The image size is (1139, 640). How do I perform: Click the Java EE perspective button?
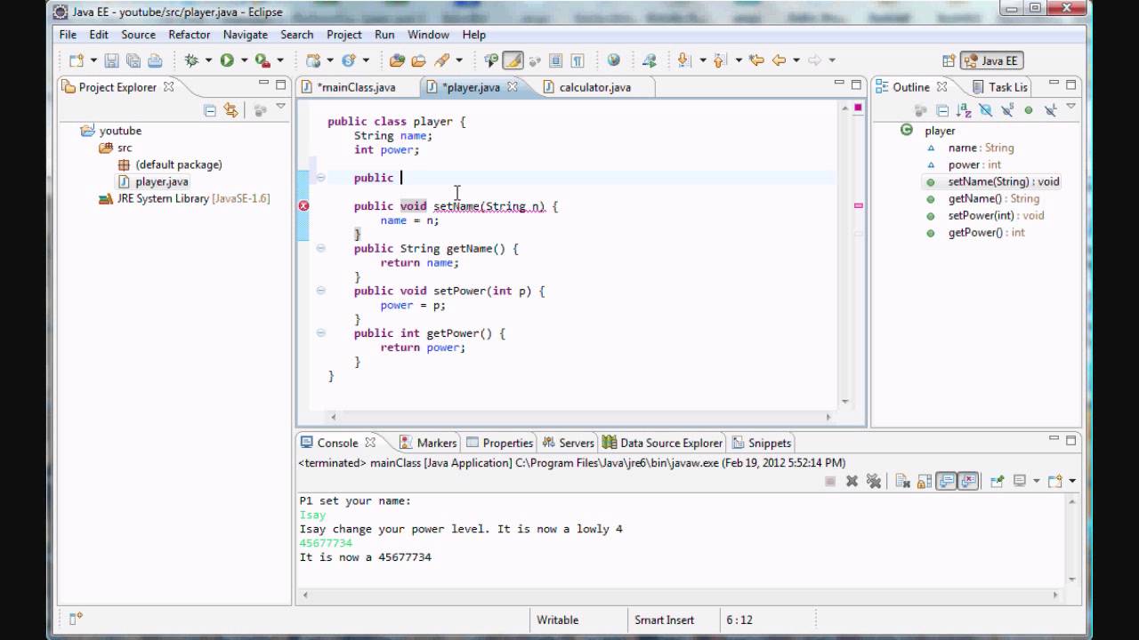point(991,61)
